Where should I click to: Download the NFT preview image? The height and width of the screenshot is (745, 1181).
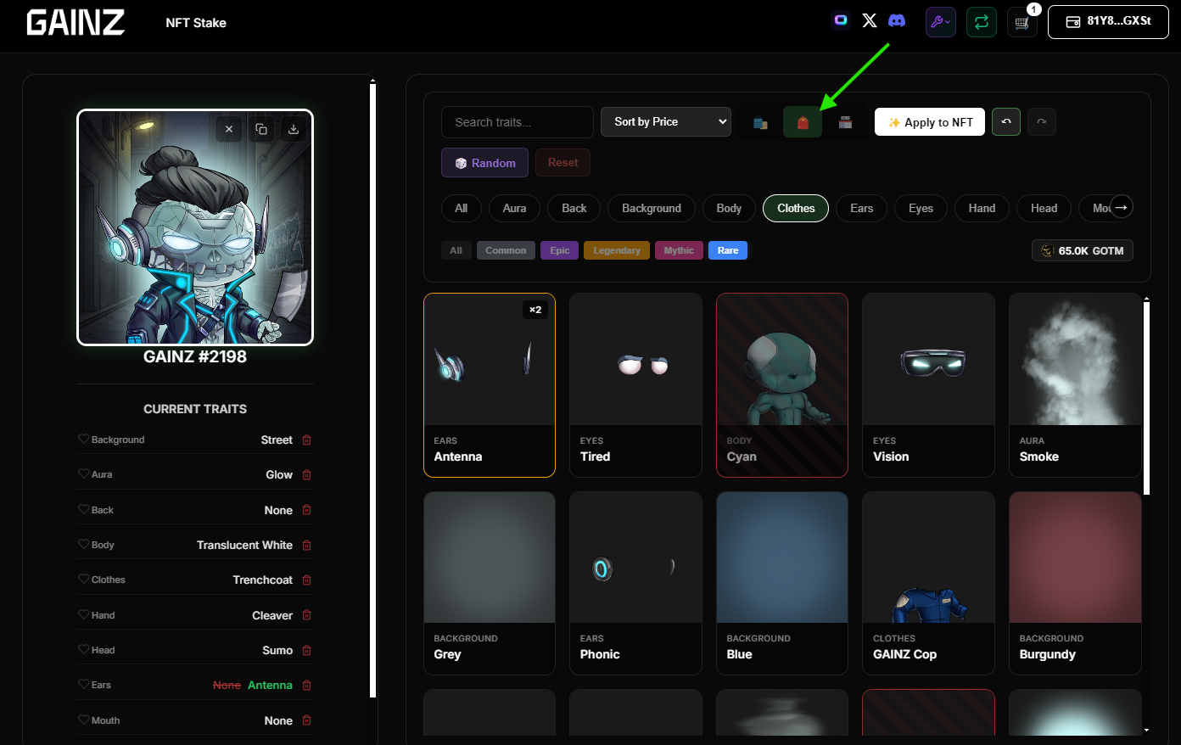[293, 130]
